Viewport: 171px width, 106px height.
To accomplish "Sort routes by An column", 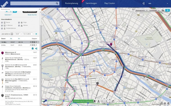I will point(19,39).
